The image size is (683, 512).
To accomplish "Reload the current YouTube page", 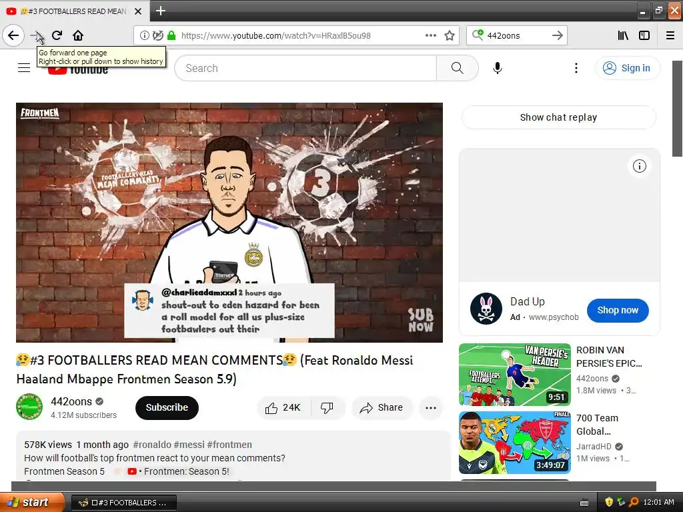I will coord(57,35).
